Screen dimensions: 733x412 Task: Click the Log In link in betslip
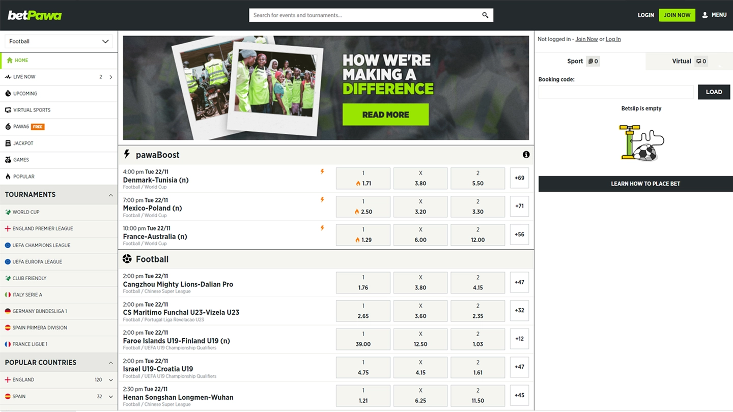613,39
